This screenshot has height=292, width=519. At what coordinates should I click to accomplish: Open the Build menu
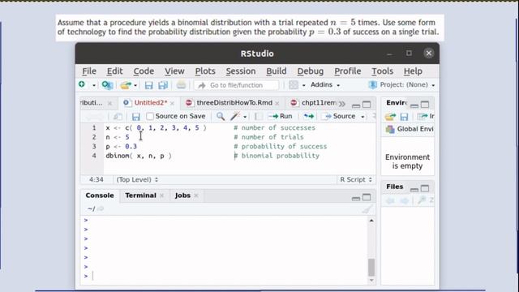click(x=277, y=71)
